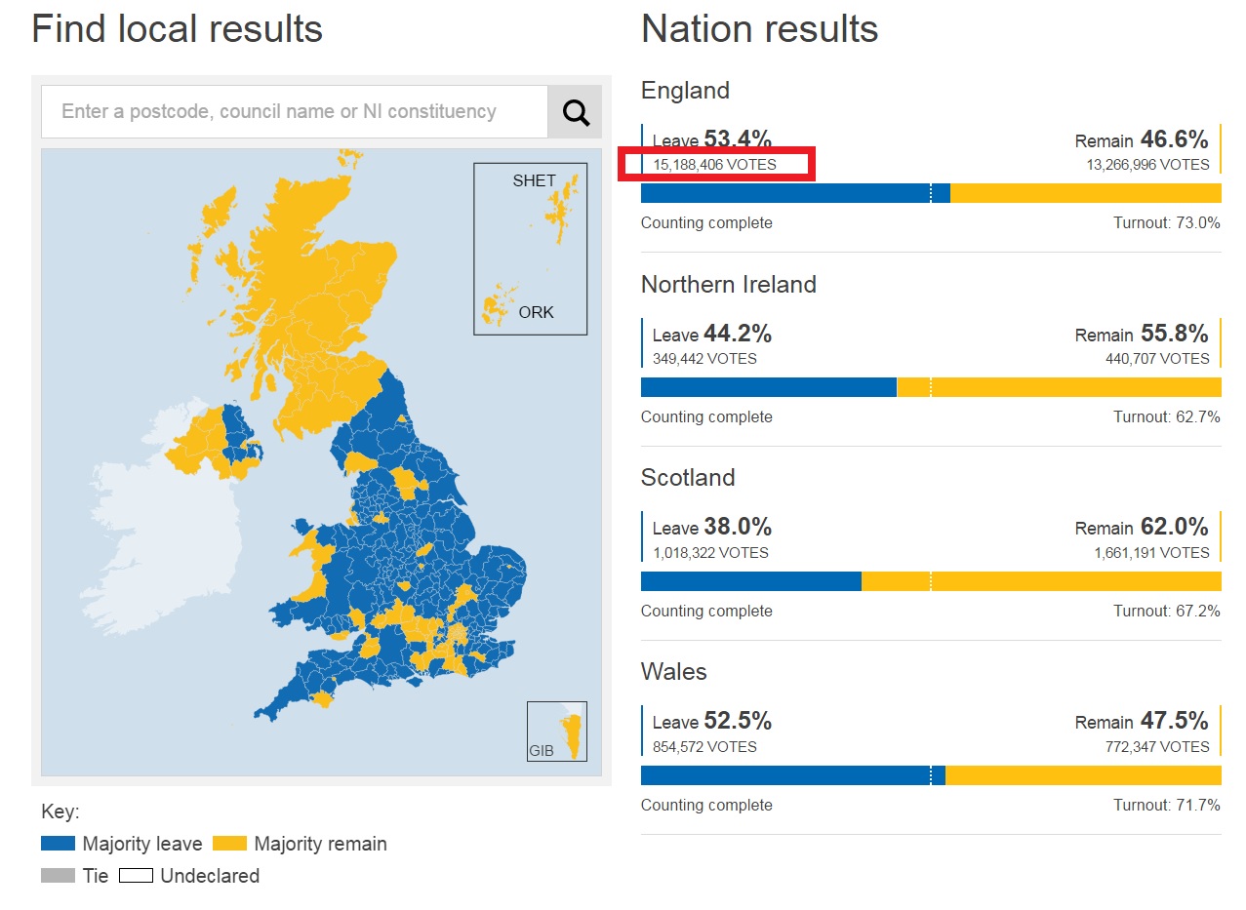
Task: Click Northern Ireland's Remain 55.8% label
Action: 1142,334
